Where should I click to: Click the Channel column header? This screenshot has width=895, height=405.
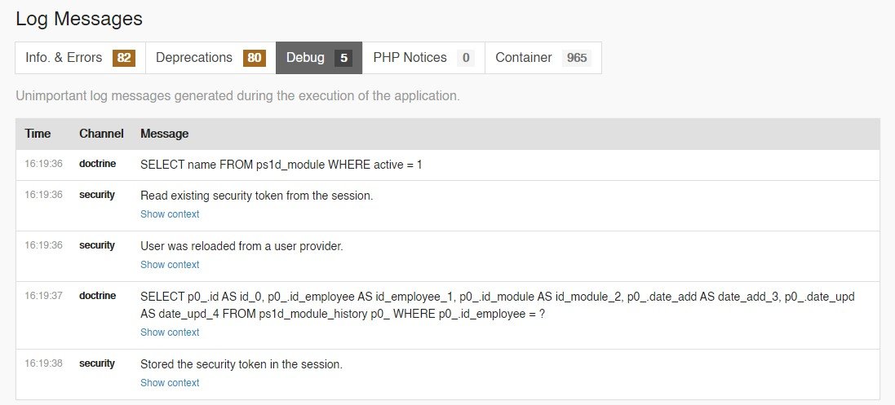(x=101, y=134)
